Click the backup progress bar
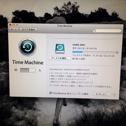Viewport: 126px width, 126px height. click(x=94, y=52)
